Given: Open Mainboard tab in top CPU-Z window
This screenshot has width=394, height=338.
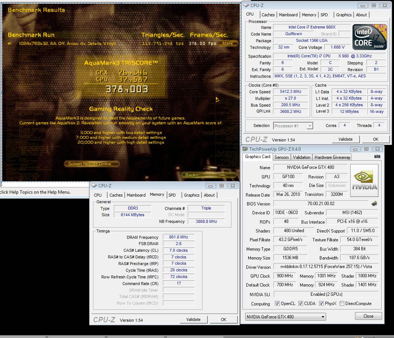Looking at the screenshot, I should pos(288,15).
